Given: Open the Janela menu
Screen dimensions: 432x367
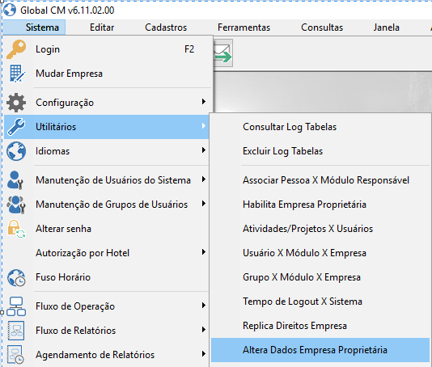Looking at the screenshot, I should (386, 27).
